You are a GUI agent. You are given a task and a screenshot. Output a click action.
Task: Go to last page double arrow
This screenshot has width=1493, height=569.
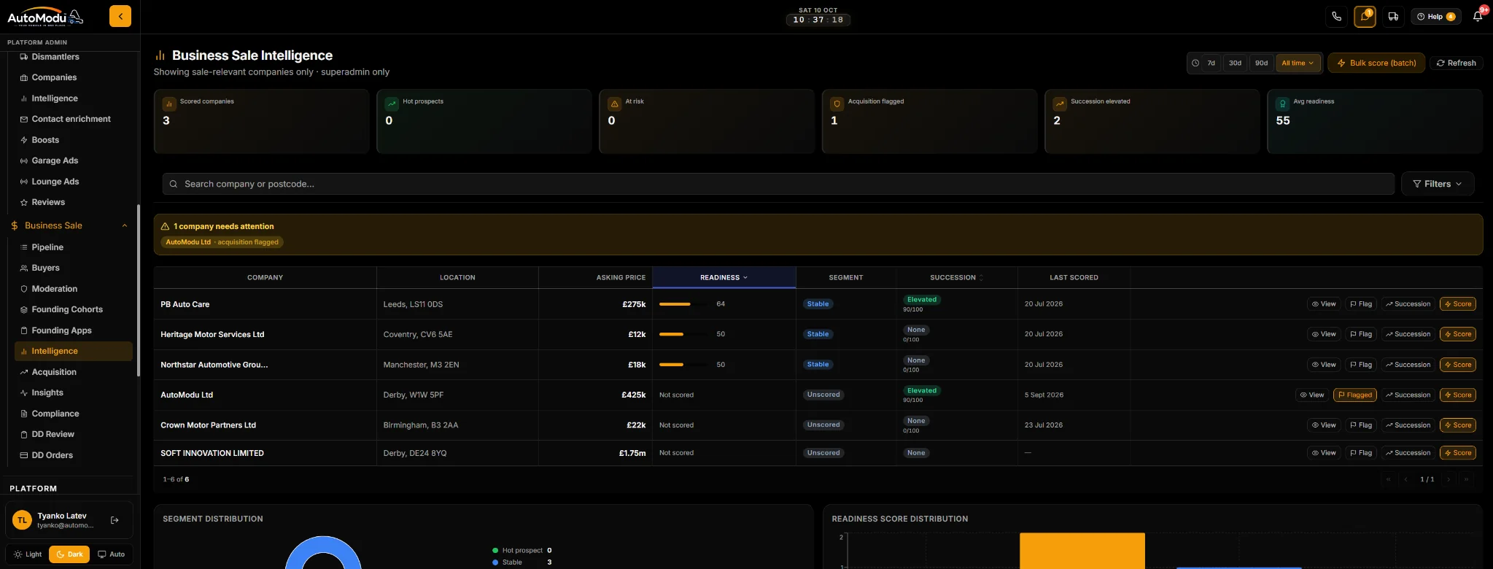point(1466,479)
